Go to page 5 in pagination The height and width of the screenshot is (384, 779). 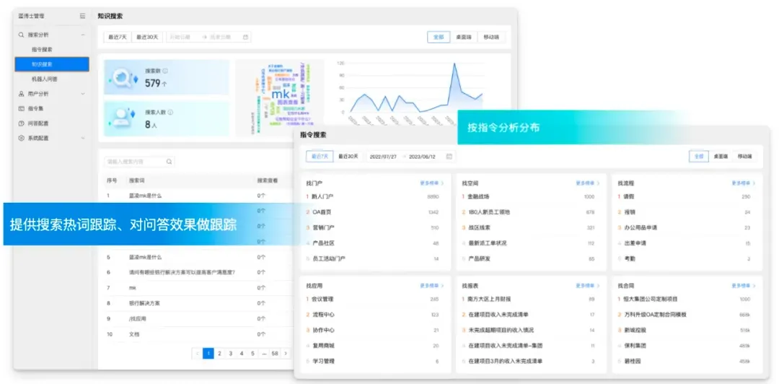point(252,354)
